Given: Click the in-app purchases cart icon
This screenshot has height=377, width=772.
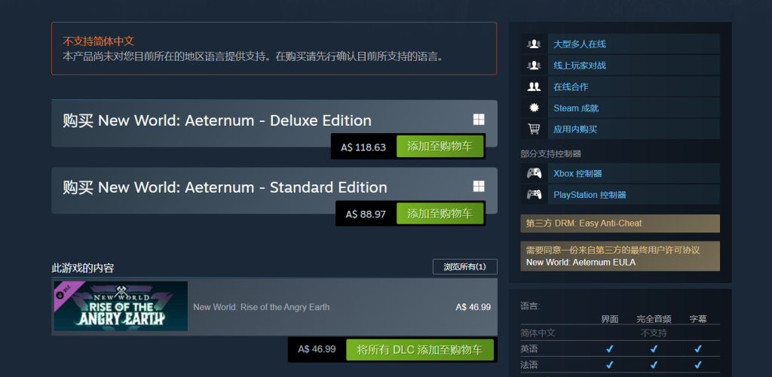Looking at the screenshot, I should 534,129.
